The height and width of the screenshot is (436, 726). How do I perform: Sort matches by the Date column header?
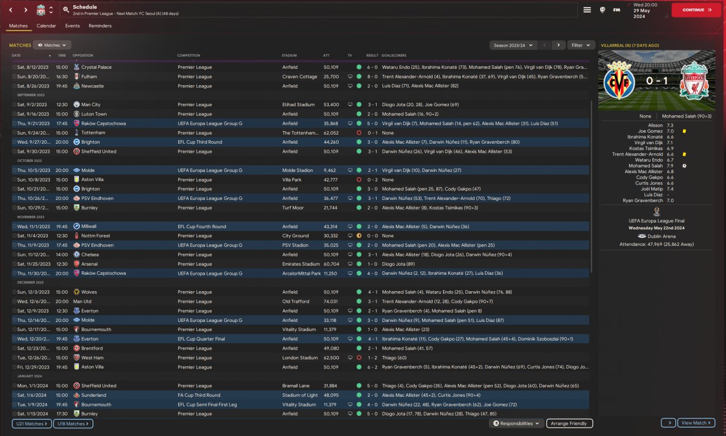click(16, 56)
